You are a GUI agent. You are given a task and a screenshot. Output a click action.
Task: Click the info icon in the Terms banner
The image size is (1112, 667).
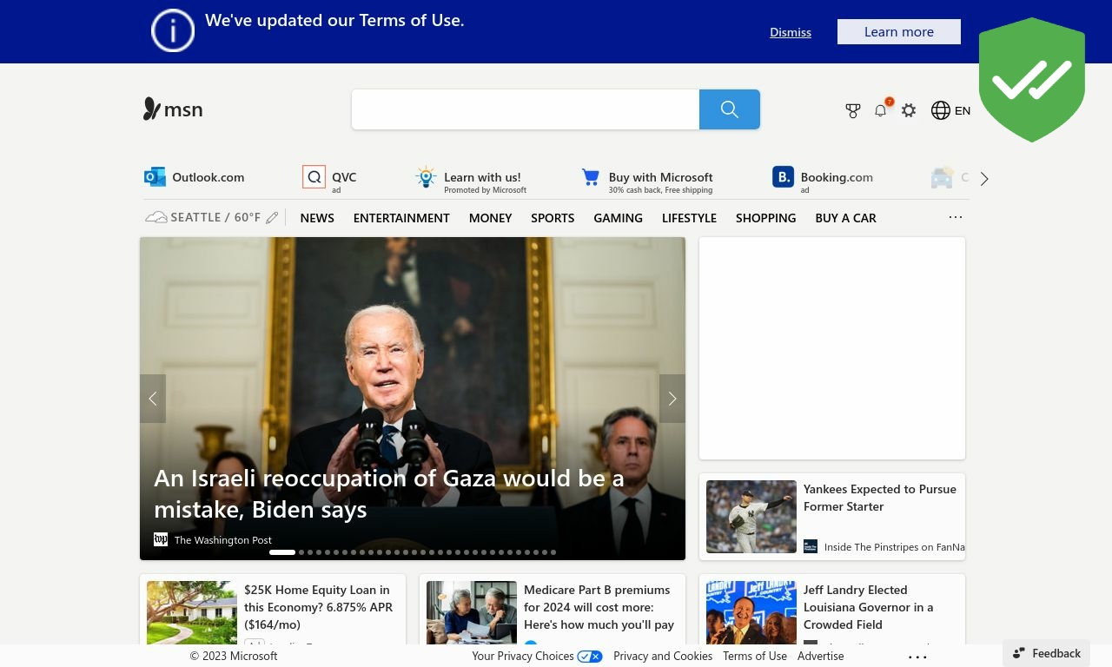[x=173, y=31]
